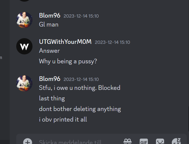Open the UTGWithYourM0M username
This screenshot has height=144, width=189.
point(65,42)
